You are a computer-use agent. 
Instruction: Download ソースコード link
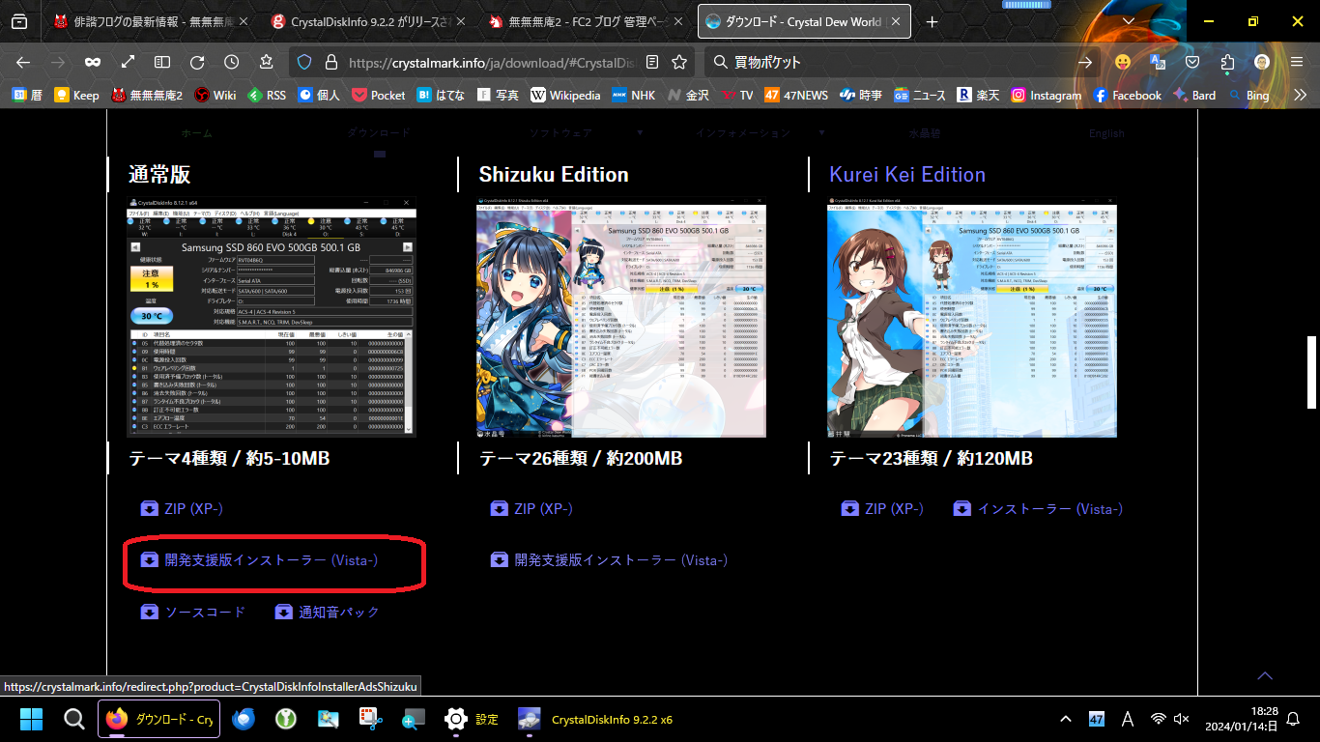pyautogui.click(x=193, y=612)
